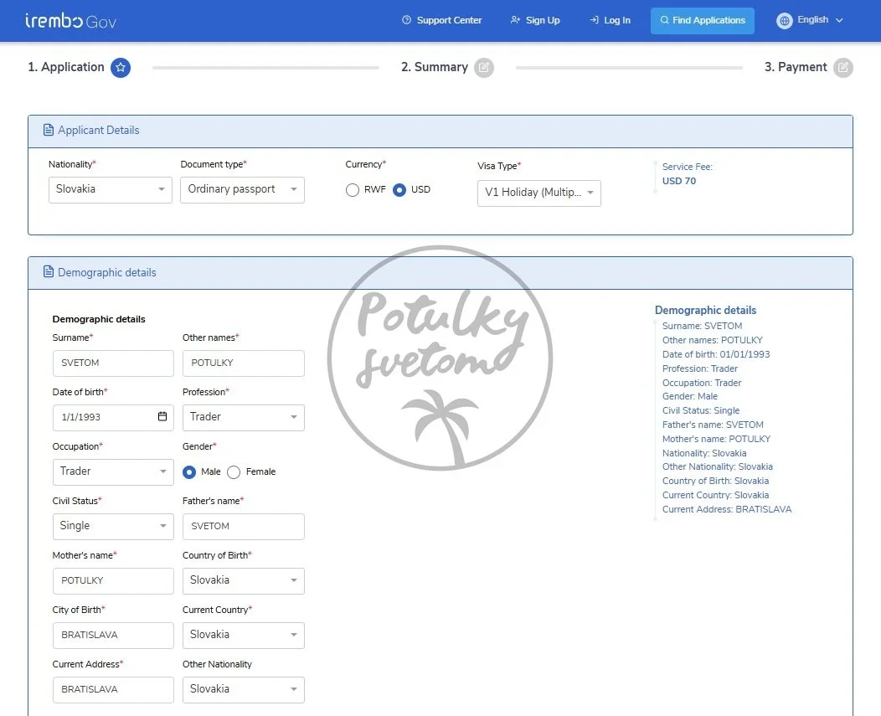Screen dimensions: 881x716
Task: Click the Support Center question mark icon
Action: (406, 19)
